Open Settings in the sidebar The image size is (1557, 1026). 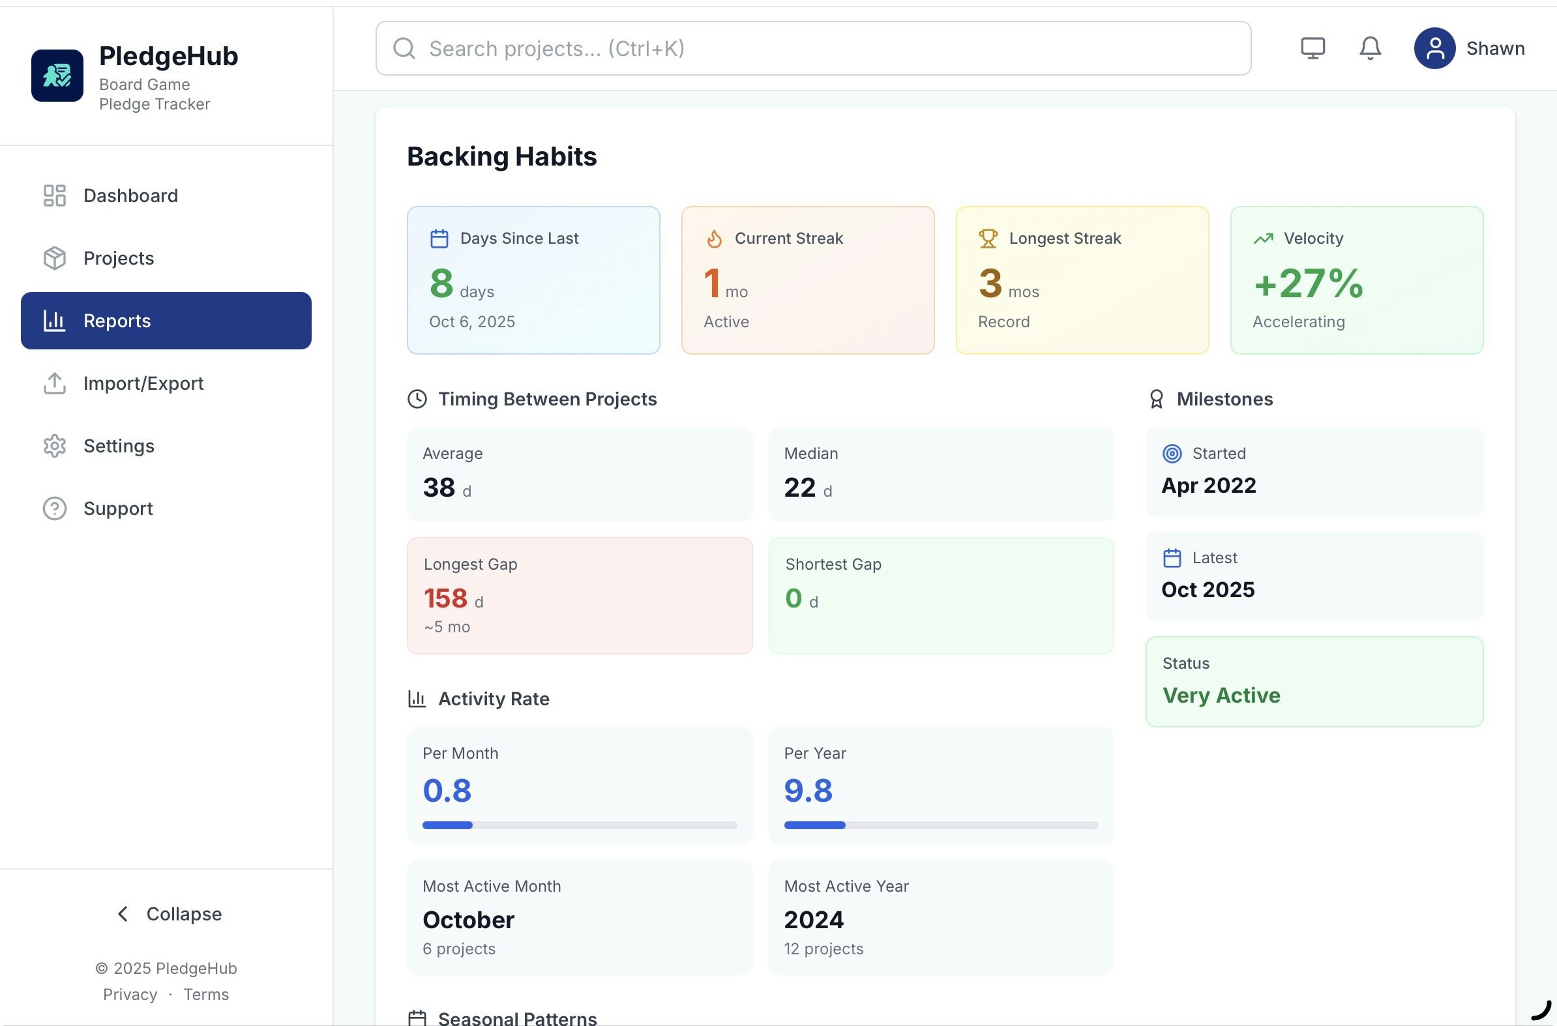119,447
